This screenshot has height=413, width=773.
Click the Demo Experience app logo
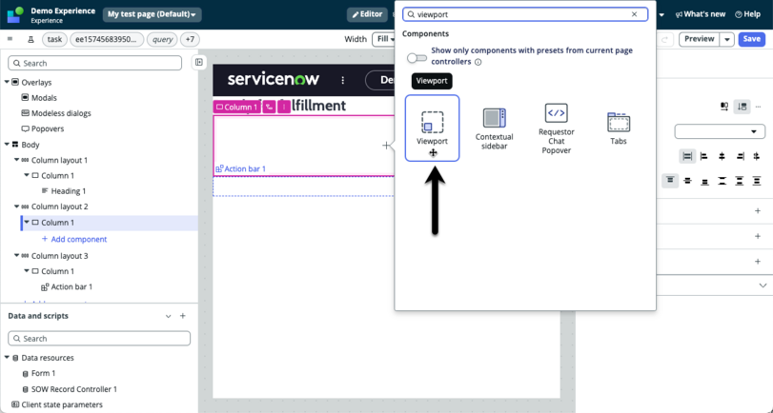point(15,15)
